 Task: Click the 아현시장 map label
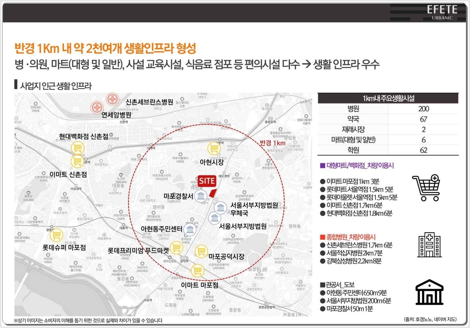tap(212, 162)
